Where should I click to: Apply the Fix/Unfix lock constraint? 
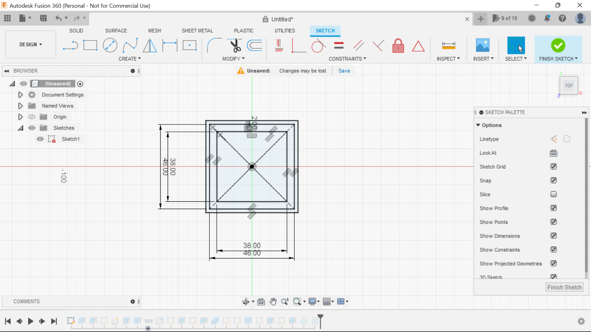[x=398, y=45]
